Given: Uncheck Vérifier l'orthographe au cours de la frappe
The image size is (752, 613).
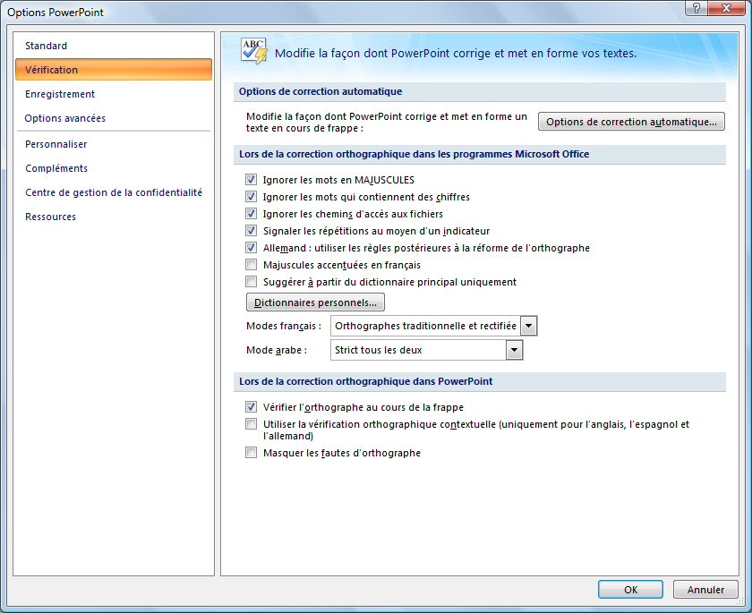Looking at the screenshot, I should point(251,407).
